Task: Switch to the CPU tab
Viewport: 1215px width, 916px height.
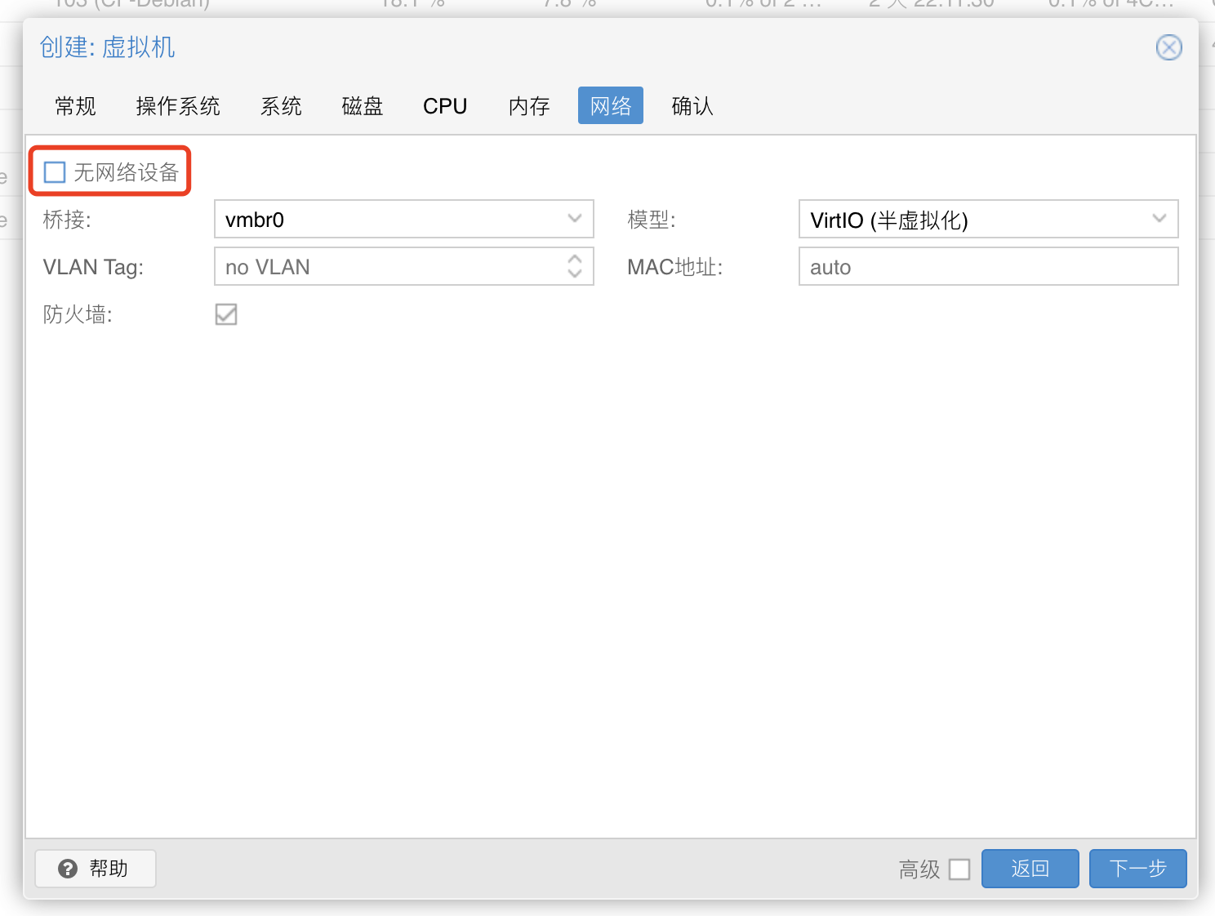Action: coord(445,106)
